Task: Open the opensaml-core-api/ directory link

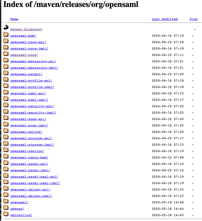Action: pos(28,42)
